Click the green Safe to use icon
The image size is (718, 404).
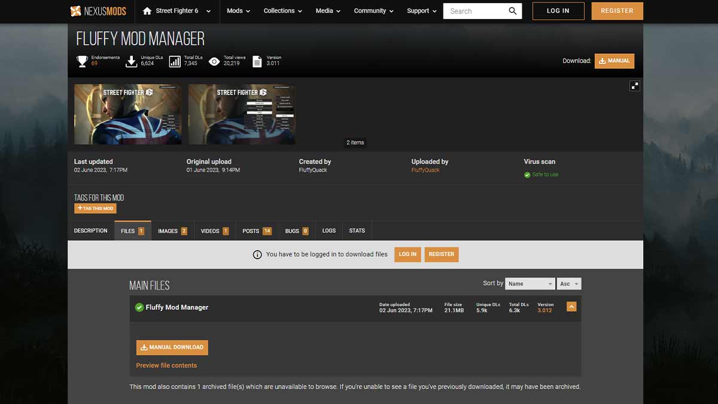coord(527,175)
